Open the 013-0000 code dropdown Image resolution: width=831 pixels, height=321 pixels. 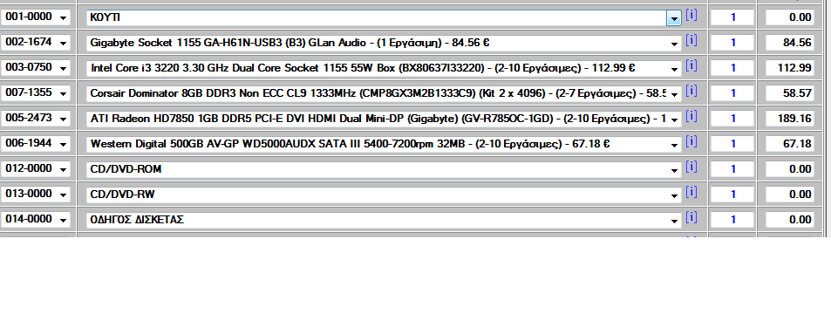[64, 195]
